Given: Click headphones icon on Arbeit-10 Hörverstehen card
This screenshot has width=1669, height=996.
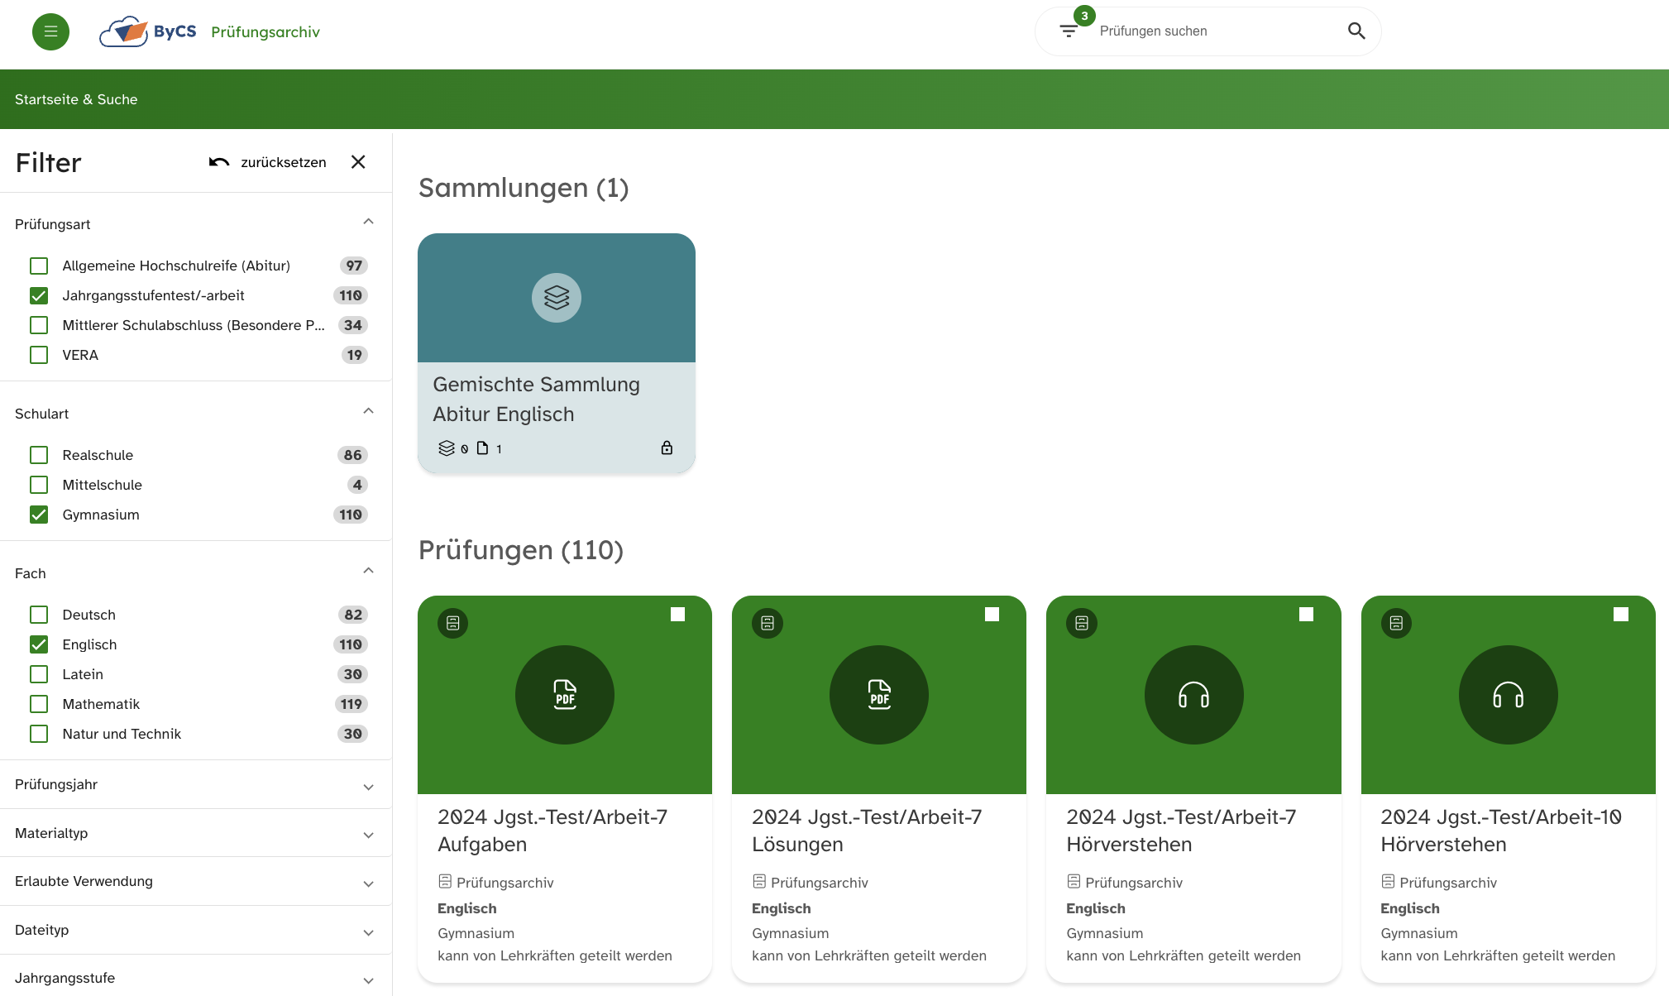Looking at the screenshot, I should pyautogui.click(x=1509, y=695).
